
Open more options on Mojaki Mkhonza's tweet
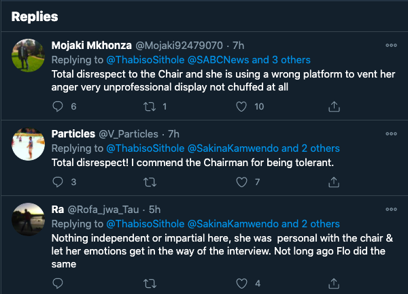[391, 46]
